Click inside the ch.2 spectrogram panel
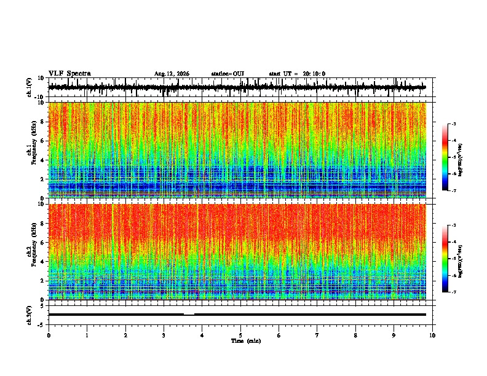 click(x=237, y=252)
